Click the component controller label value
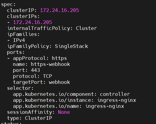156x124 pixels. tap(115, 94)
